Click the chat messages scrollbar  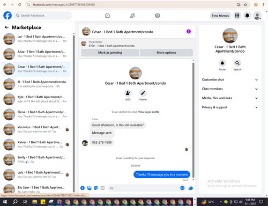coord(193,120)
